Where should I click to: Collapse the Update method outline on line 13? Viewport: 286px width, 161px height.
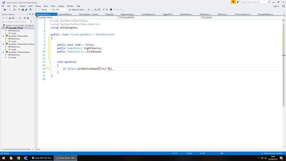point(50,62)
